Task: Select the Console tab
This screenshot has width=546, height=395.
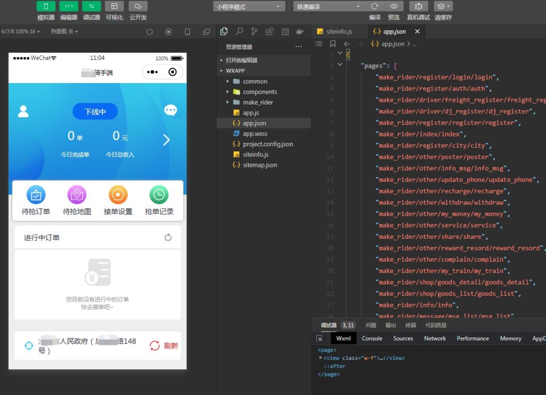Action: pos(372,338)
